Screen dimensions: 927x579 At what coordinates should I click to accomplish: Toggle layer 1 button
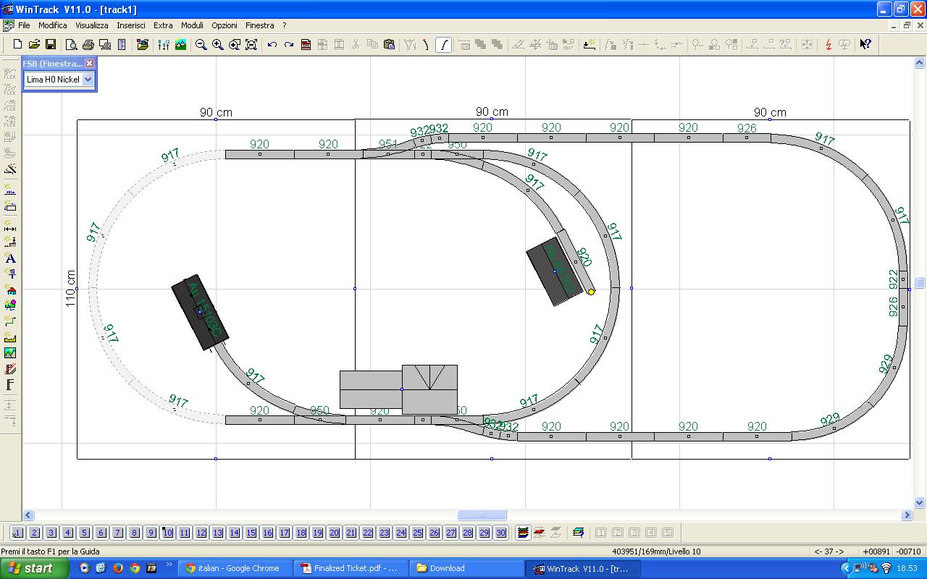click(17, 533)
